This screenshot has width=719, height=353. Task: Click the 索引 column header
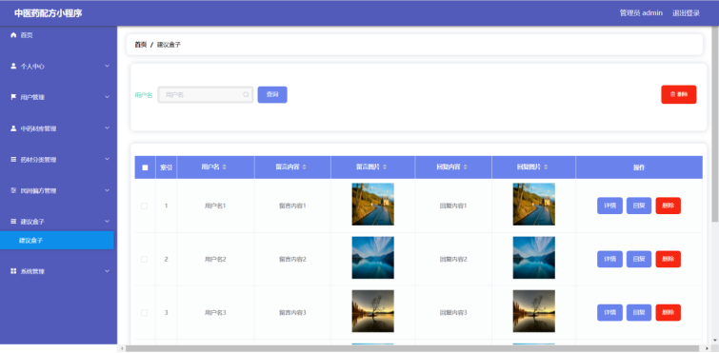coord(166,167)
